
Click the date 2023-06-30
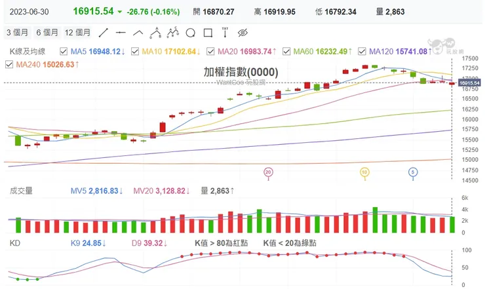point(29,12)
